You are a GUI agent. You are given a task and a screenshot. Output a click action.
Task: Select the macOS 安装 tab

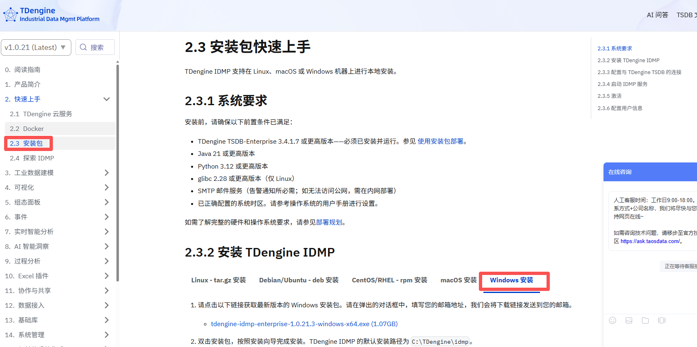(x=458, y=280)
